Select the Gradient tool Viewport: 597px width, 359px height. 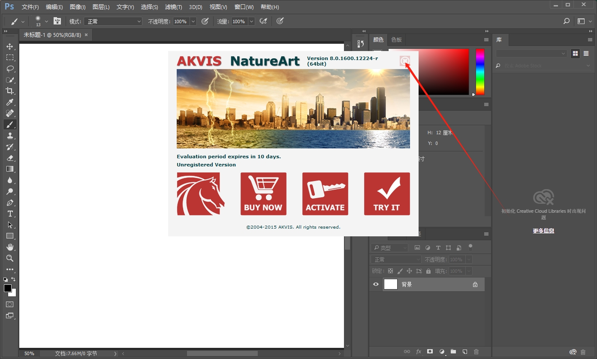click(x=9, y=169)
